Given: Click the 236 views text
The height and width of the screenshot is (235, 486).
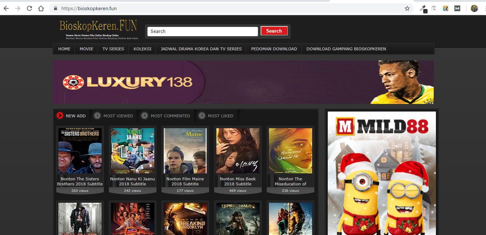Looking at the screenshot, I should pyautogui.click(x=290, y=190).
